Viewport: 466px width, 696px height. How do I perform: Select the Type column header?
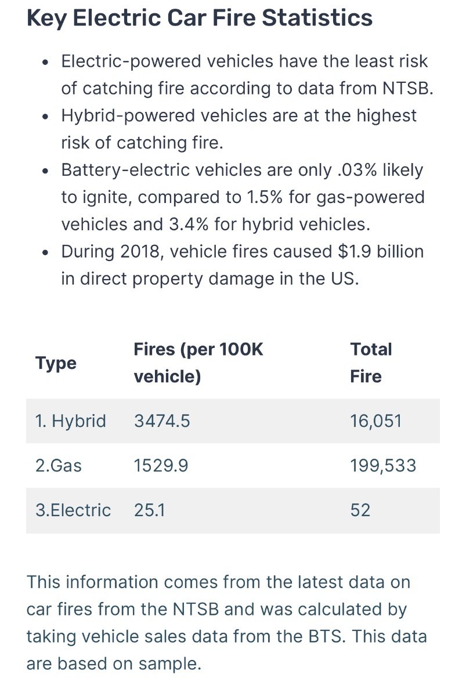coord(56,363)
